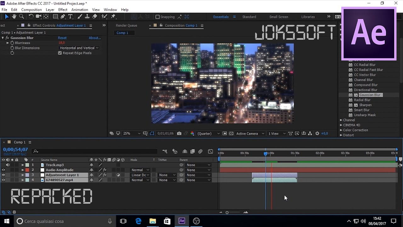Open the Effect menu
This screenshot has height=227, width=403.
click(x=63, y=9)
